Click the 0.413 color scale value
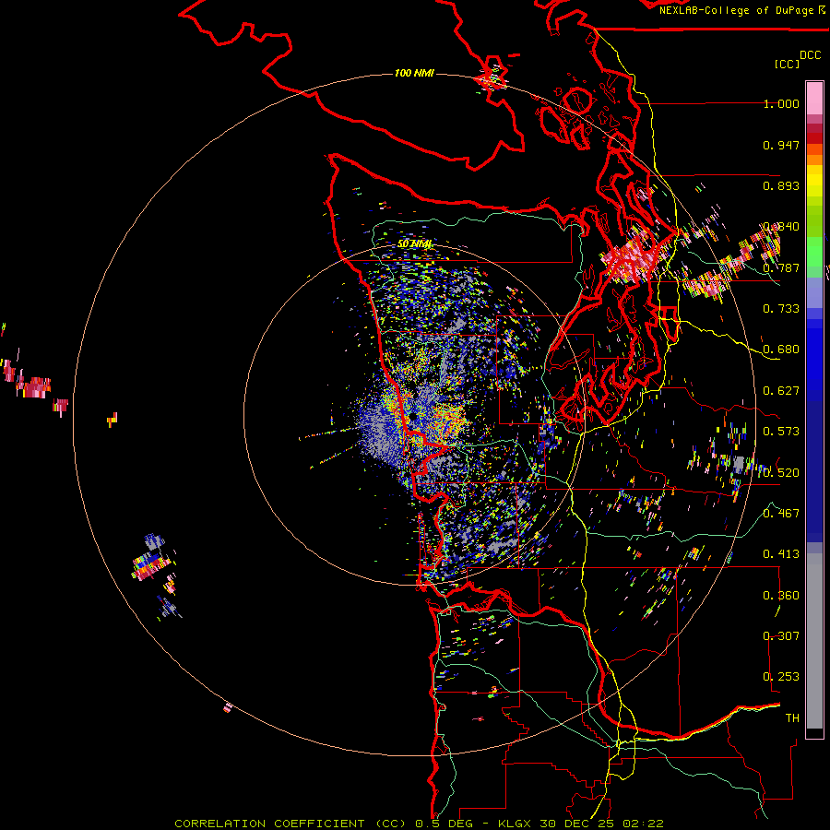Screen dimensions: 830x830 [781, 554]
